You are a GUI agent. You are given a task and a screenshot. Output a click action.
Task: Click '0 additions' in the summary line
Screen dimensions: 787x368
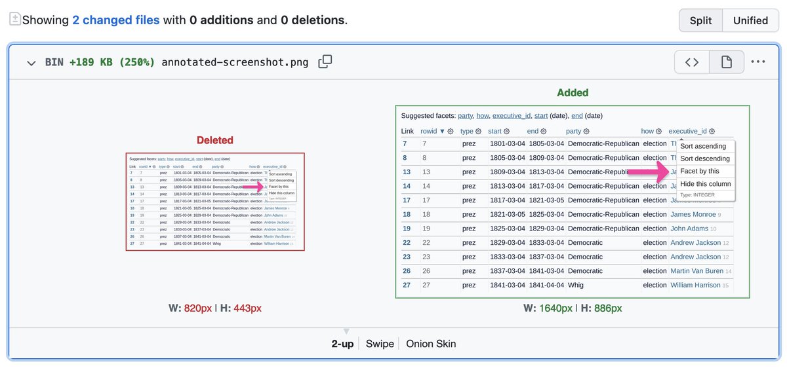pos(221,20)
